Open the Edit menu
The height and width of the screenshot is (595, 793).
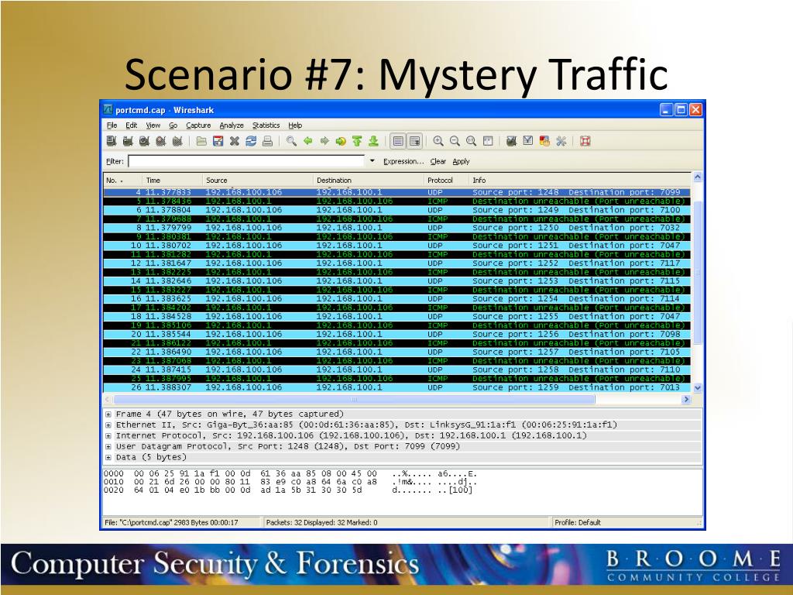[132, 126]
